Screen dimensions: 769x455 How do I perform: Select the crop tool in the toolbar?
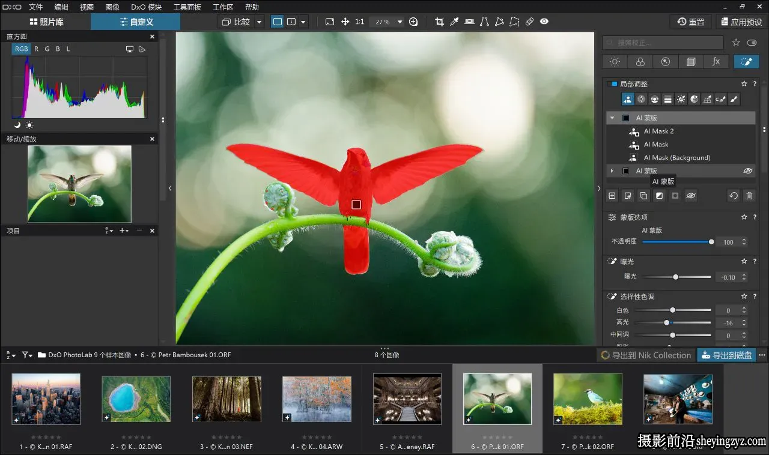439,22
